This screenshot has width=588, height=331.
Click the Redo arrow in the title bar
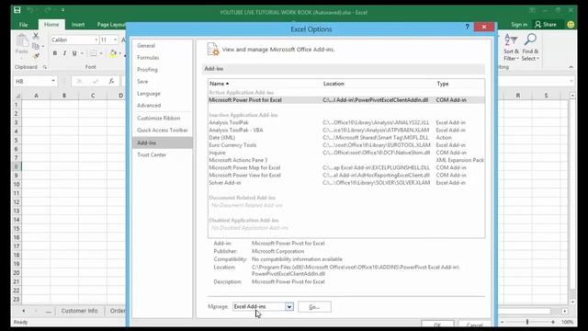click(48, 10)
